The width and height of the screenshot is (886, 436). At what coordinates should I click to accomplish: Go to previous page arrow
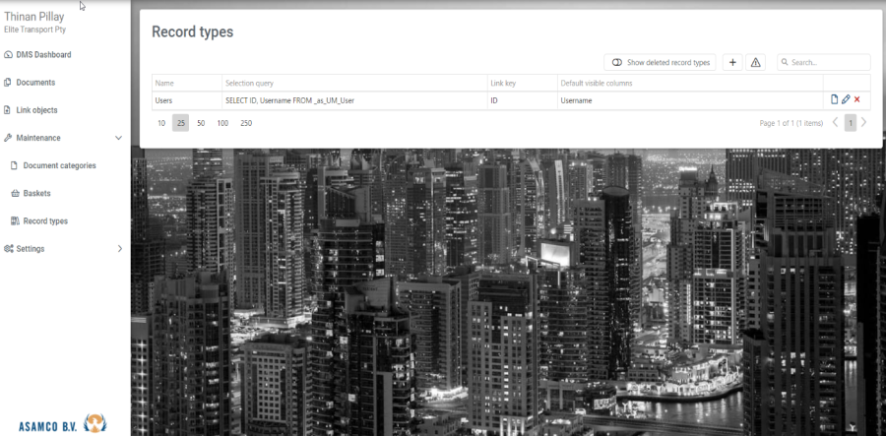click(x=835, y=123)
